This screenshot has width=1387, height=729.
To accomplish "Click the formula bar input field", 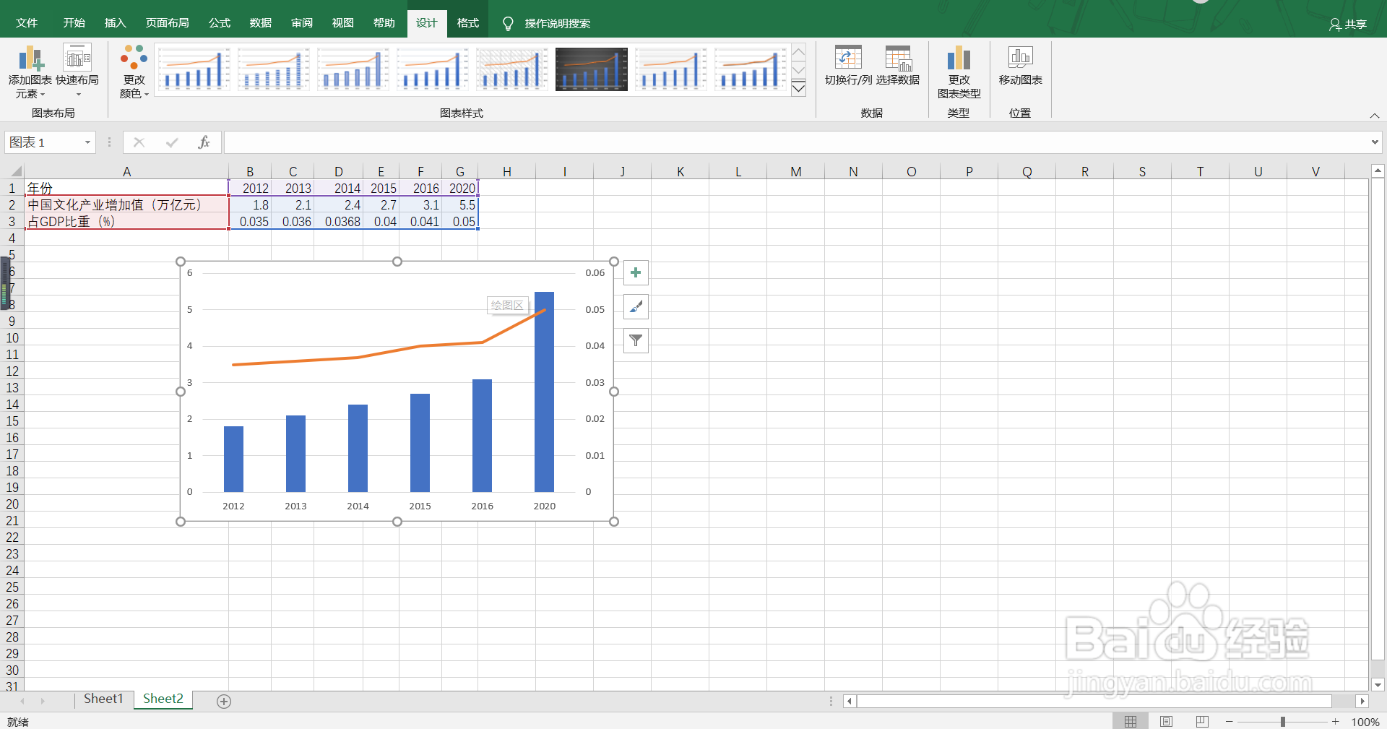I will tap(797, 142).
